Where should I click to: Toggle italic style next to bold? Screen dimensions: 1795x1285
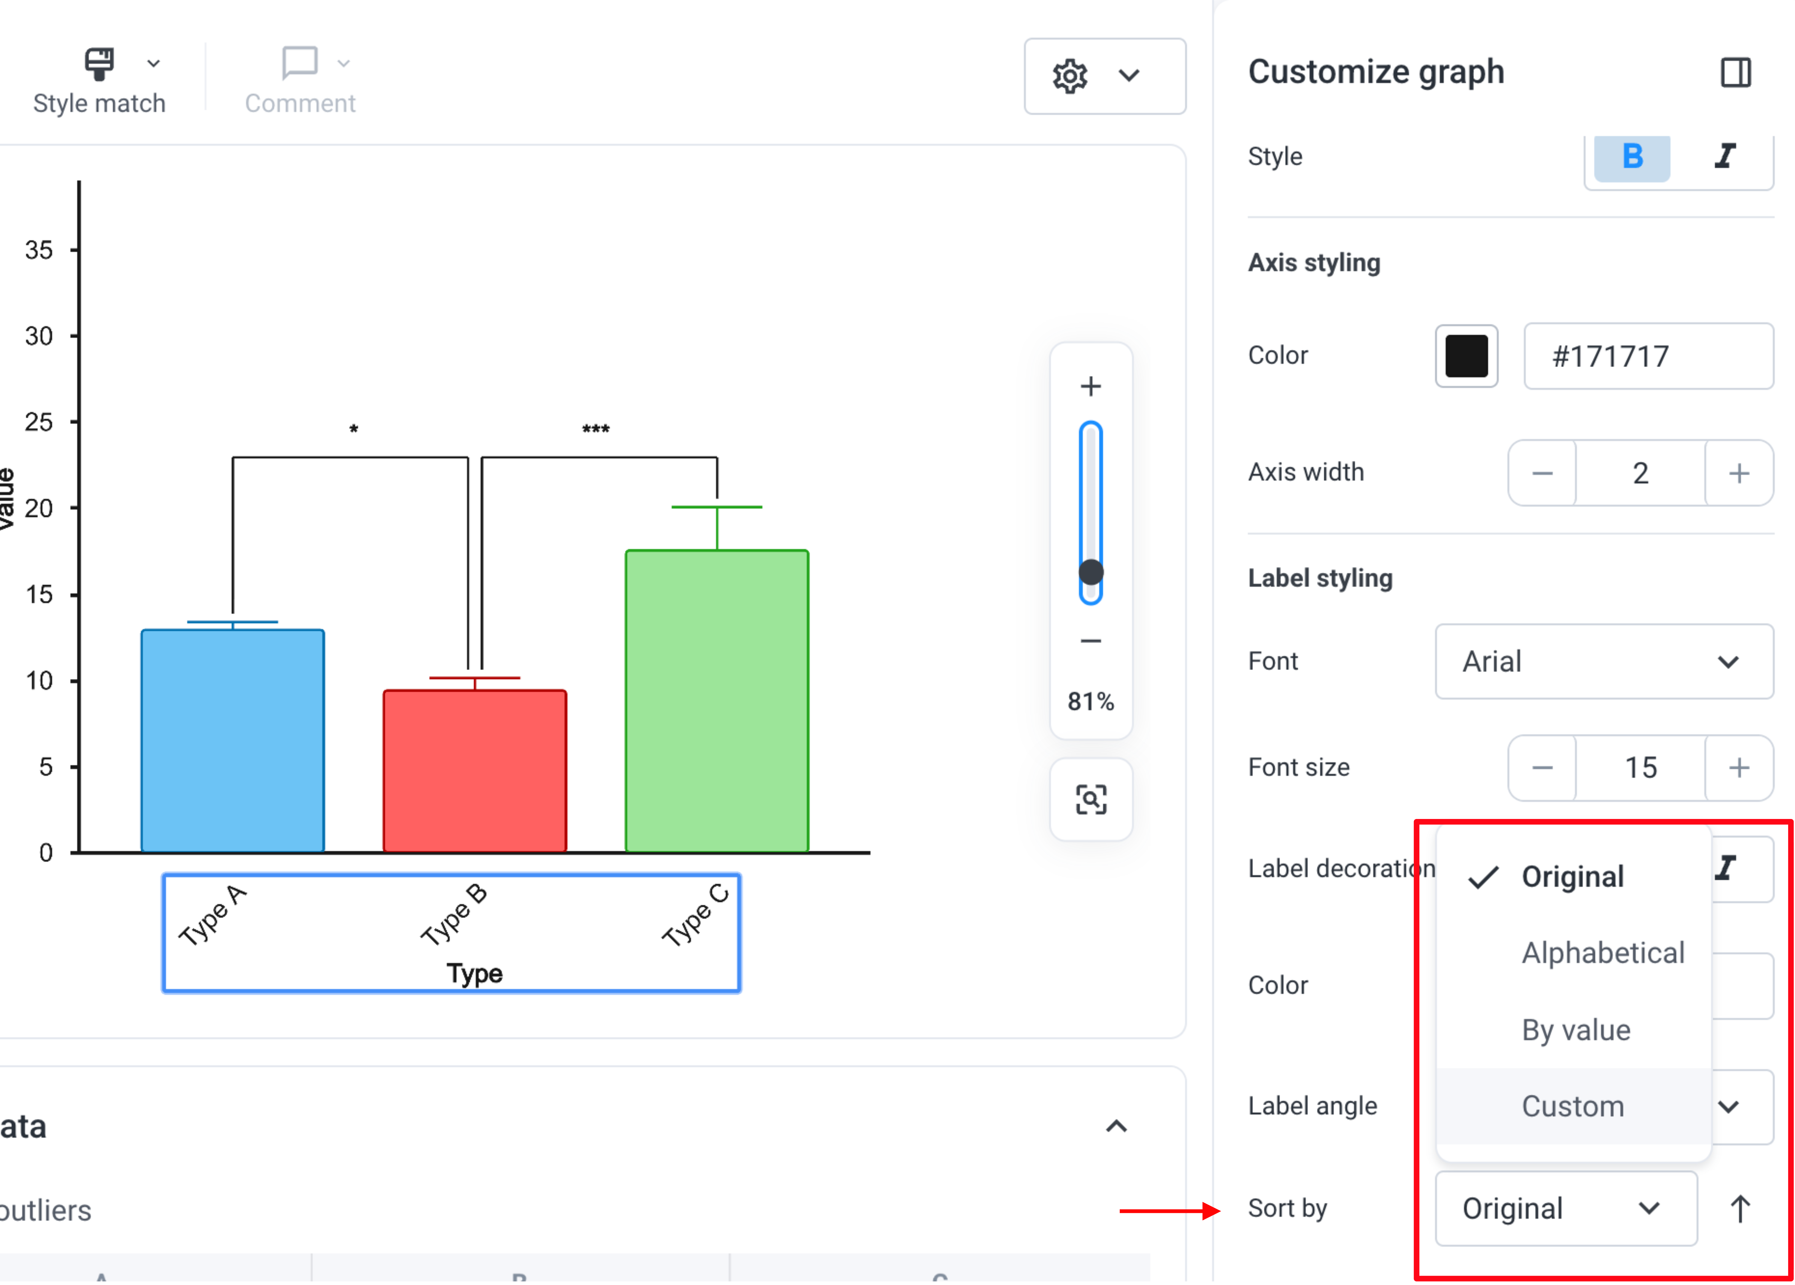tap(1725, 157)
